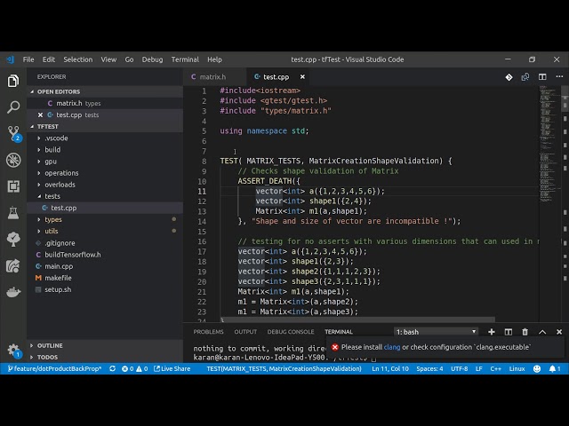Switch to the Problems panel tab
This screenshot has width=569, height=426.
[x=208, y=332]
